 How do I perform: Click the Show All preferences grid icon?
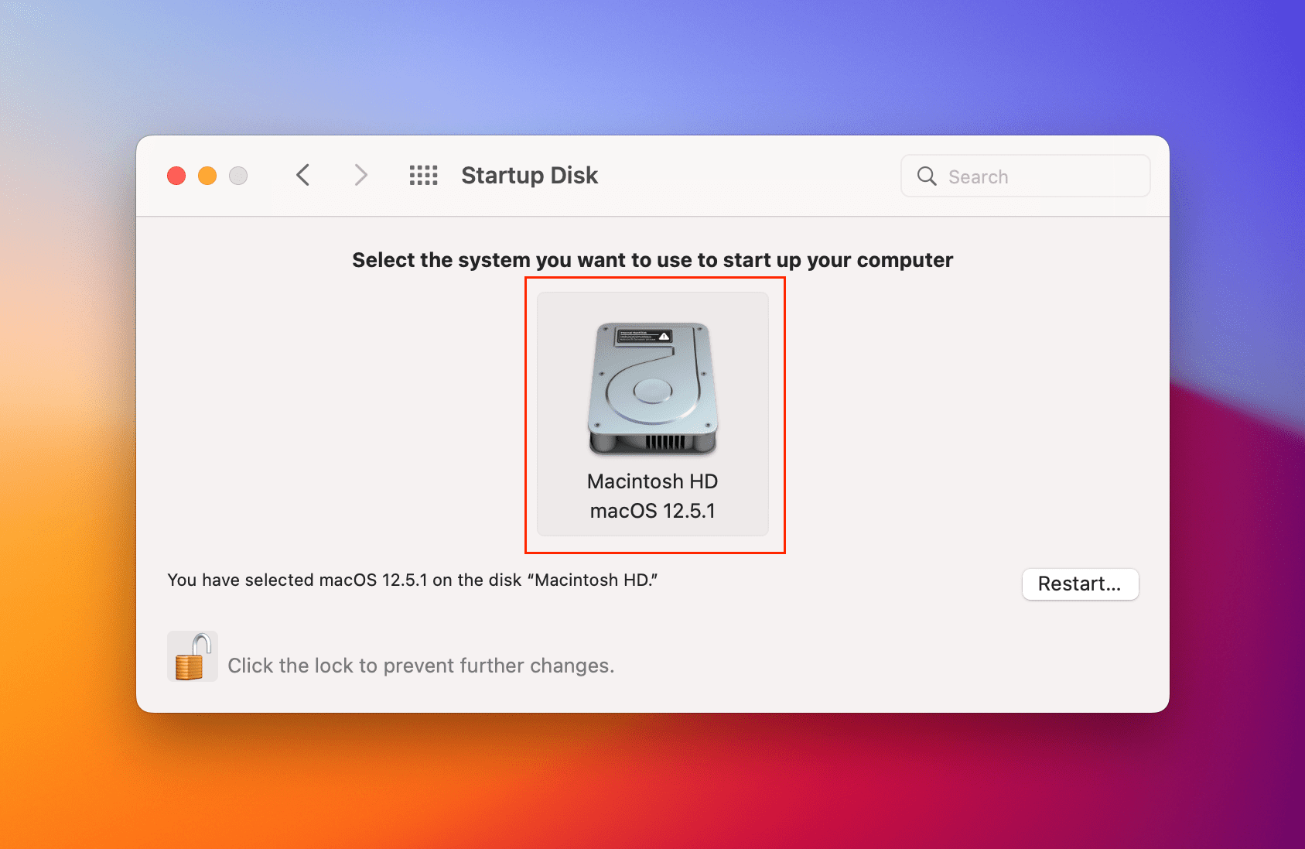pos(422,176)
